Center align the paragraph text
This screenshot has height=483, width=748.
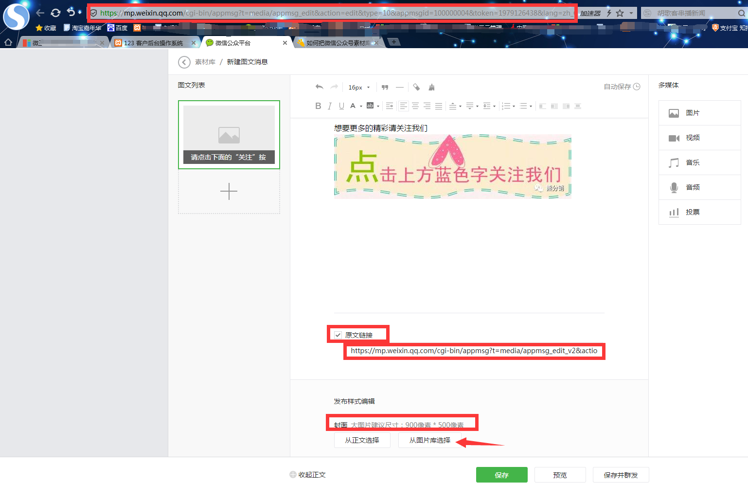coord(415,106)
